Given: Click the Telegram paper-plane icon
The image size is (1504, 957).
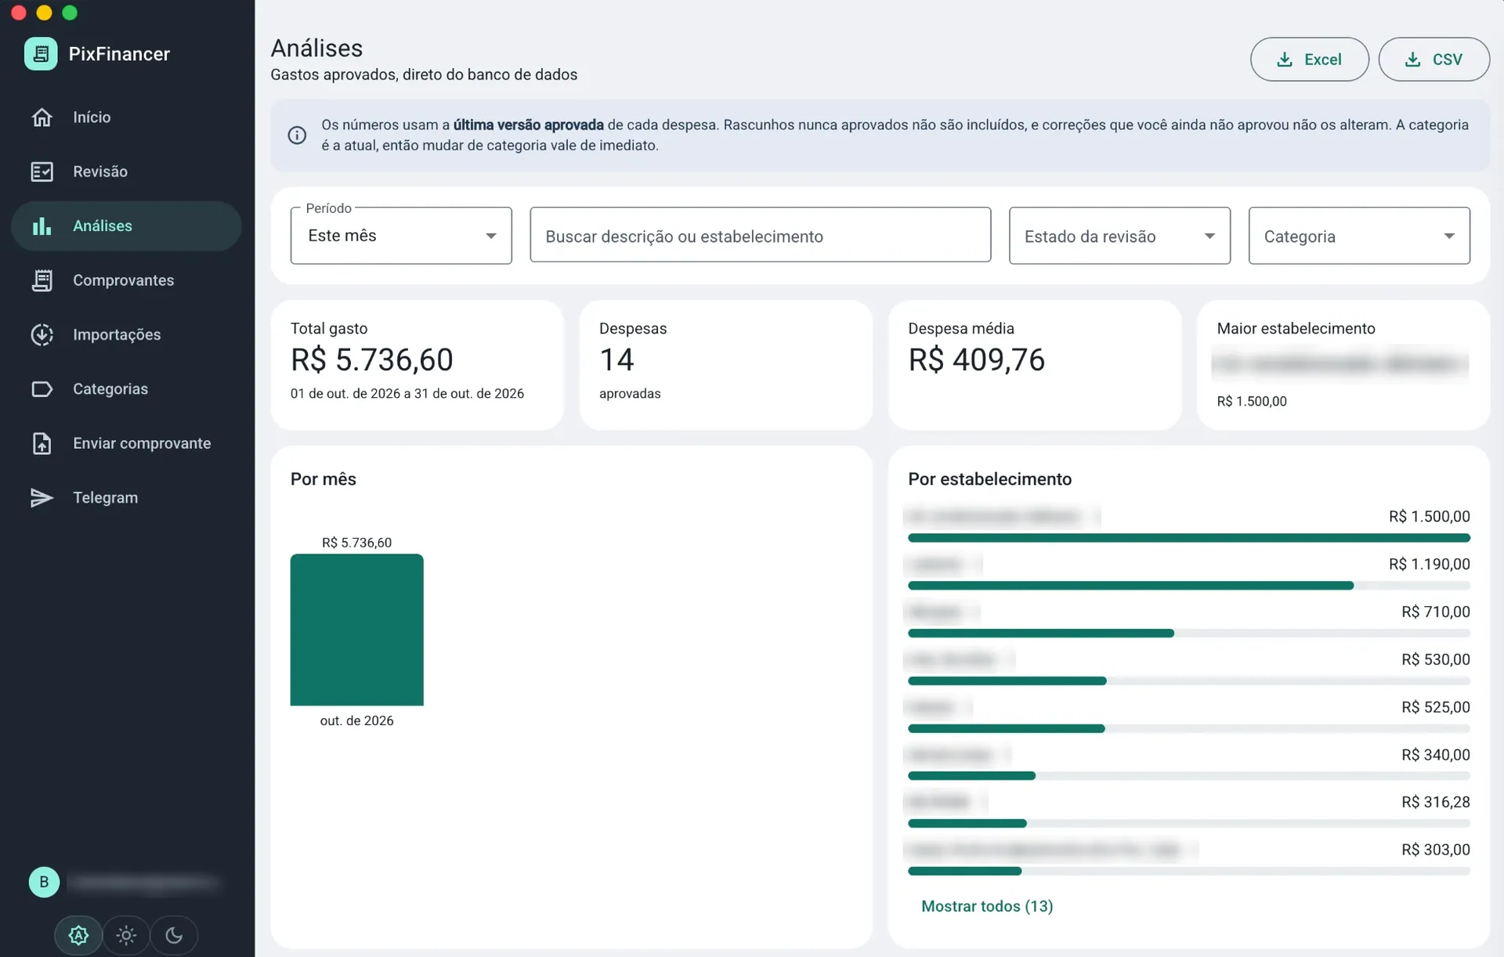Looking at the screenshot, I should [x=42, y=498].
